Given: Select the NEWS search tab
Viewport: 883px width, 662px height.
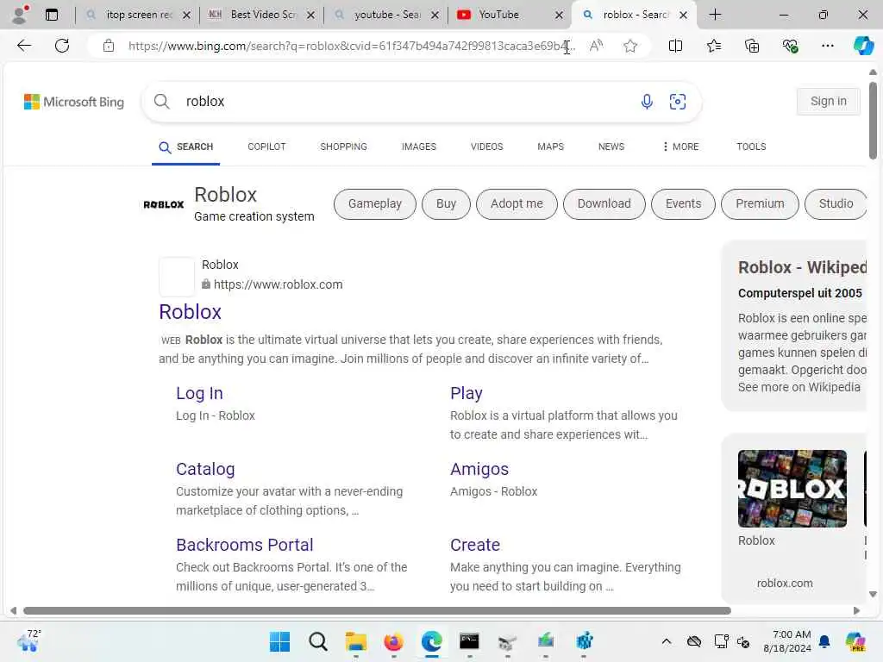Looking at the screenshot, I should click(611, 147).
